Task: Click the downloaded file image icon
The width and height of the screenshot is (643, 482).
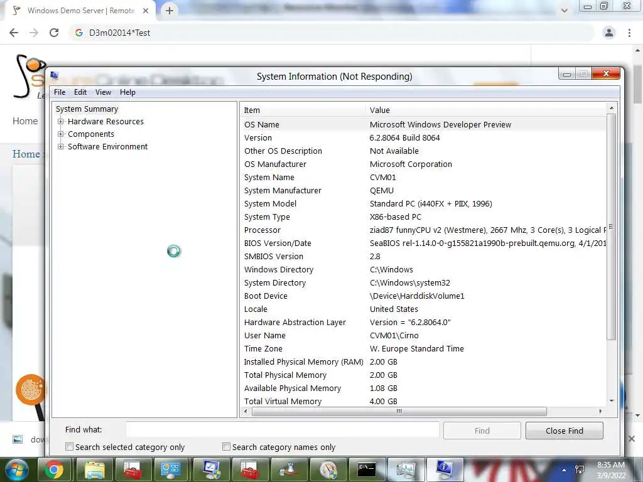Action: click(18, 439)
